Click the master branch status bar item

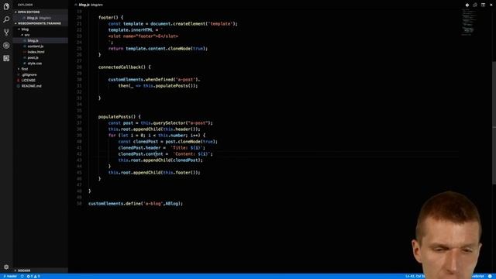pyautogui.click(x=10, y=276)
